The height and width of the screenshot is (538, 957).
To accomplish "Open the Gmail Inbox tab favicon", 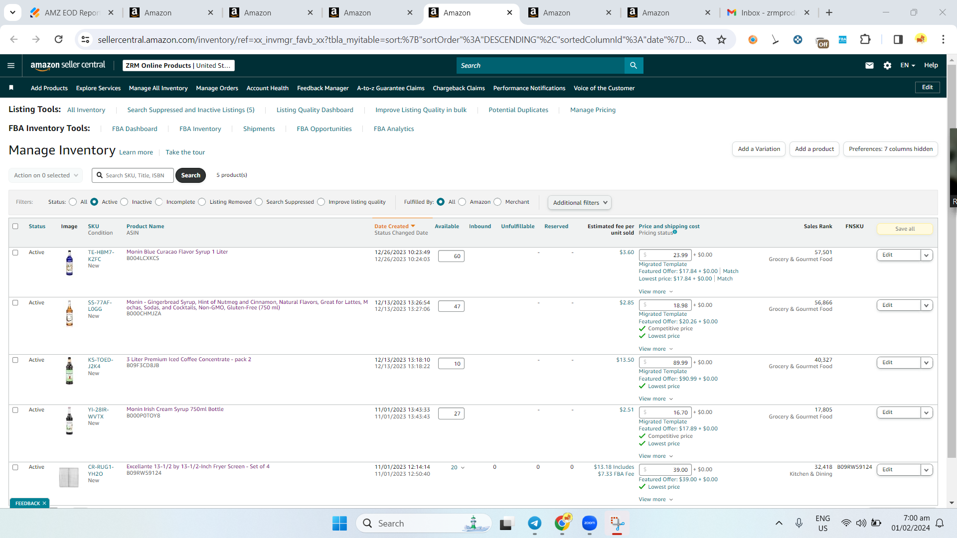I will [732, 12].
